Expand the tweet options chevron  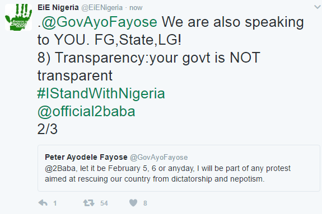tap(318, 7)
